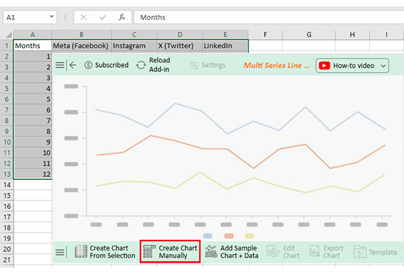404x274 pixels.
Task: Click cell in column A containing 6
Action: tap(33, 110)
